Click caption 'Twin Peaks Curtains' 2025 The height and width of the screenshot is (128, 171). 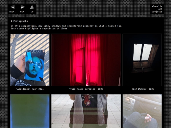coord(86,89)
